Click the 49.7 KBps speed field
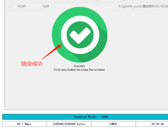The image size is (168, 129). tap(24, 124)
